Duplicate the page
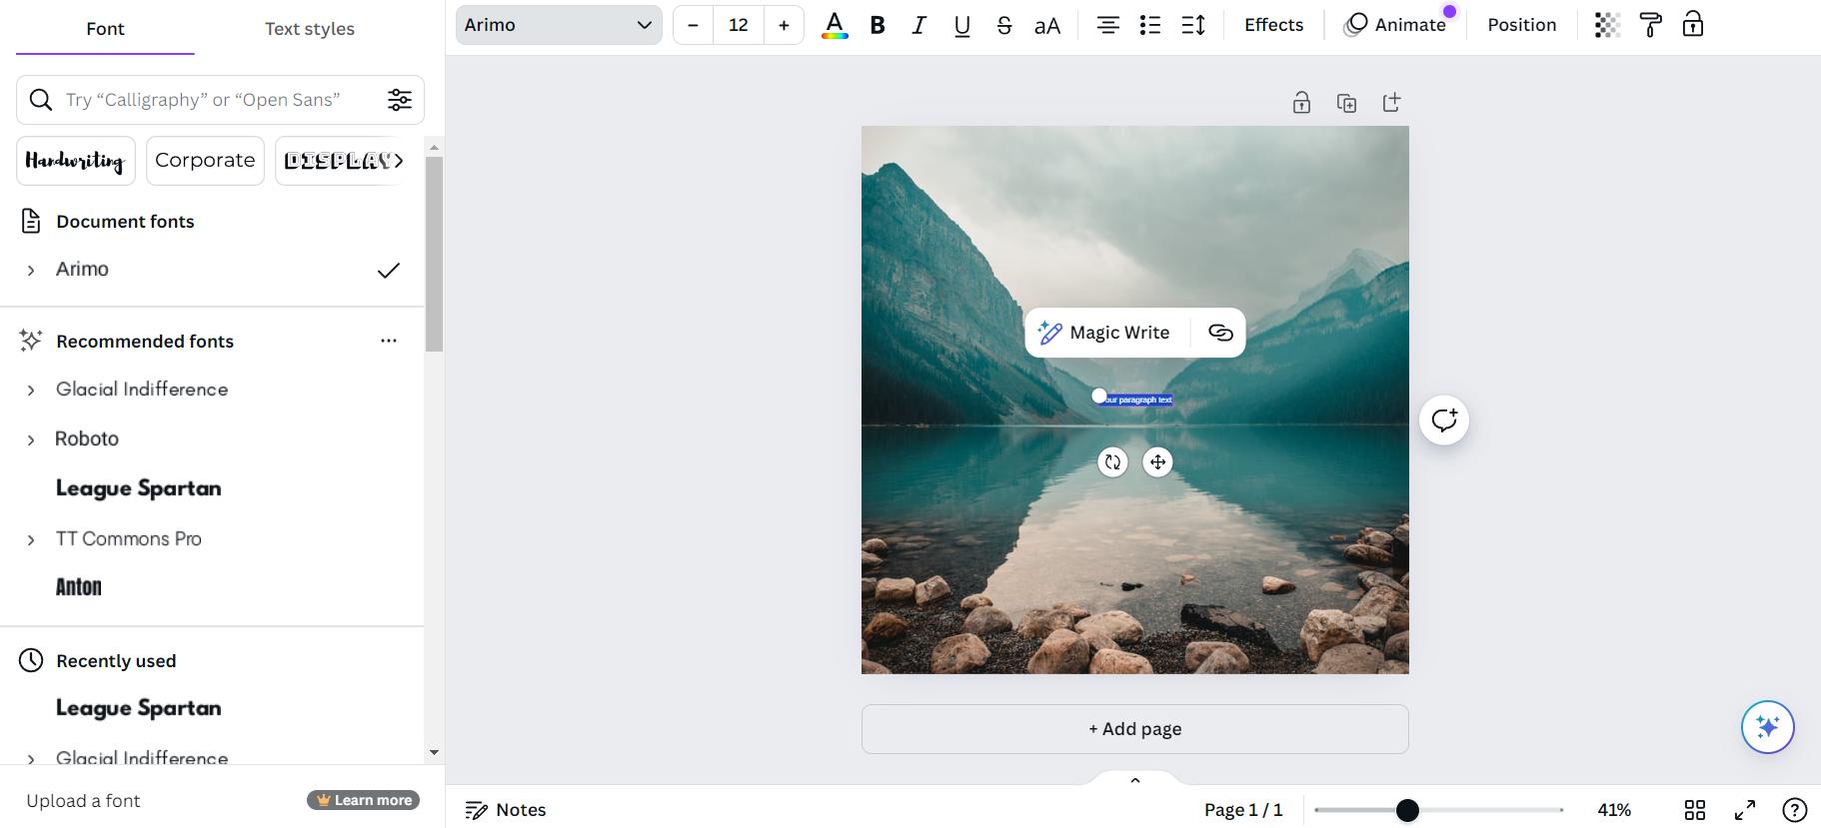Viewport: 1821px width, 828px height. click(1346, 103)
